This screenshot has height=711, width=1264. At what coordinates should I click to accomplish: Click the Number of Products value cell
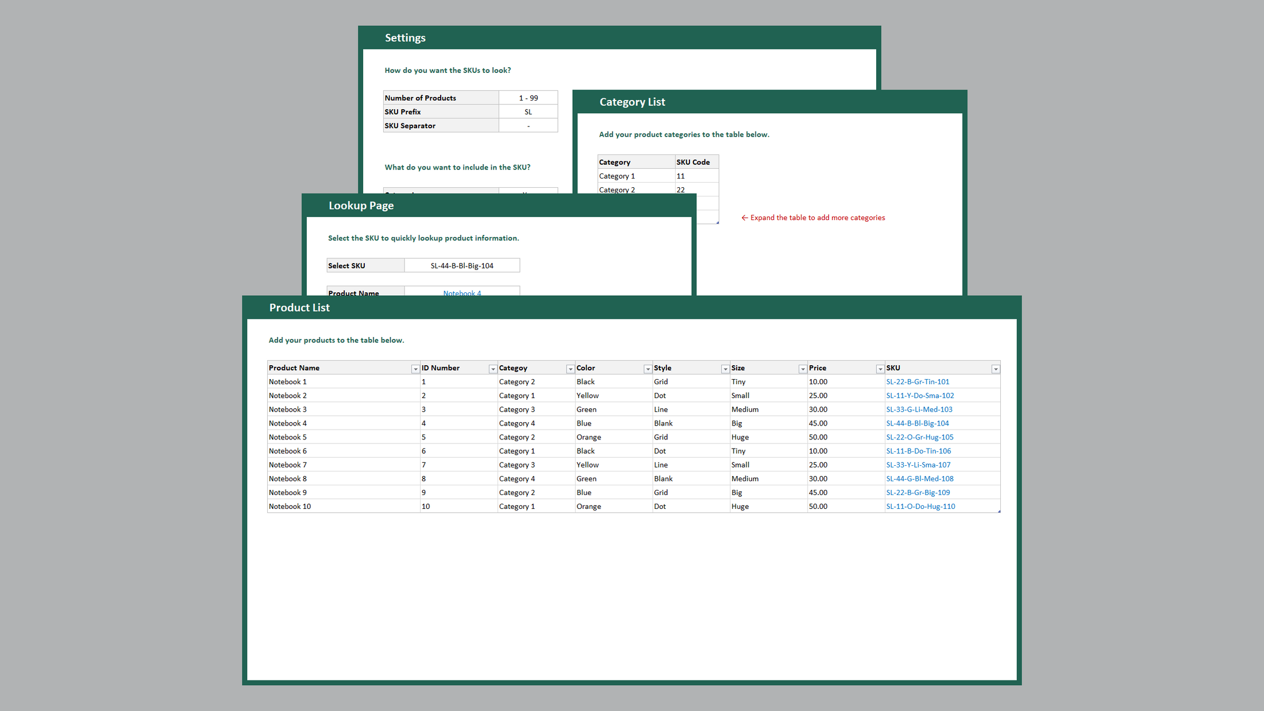coord(528,98)
